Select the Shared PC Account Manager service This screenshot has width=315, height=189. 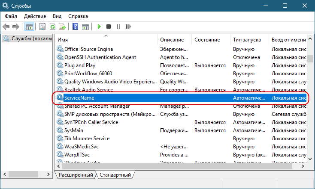click(97, 106)
